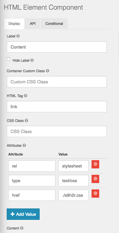Click the Custom CSS Class input field

click(57, 82)
